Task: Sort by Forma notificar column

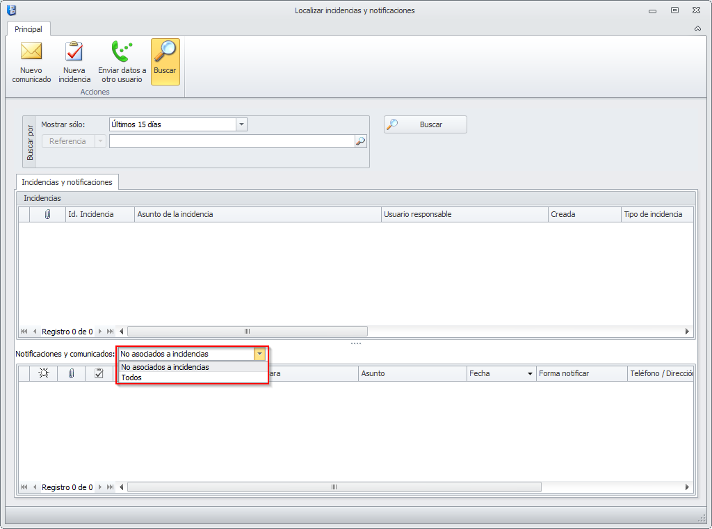Action: click(x=582, y=373)
